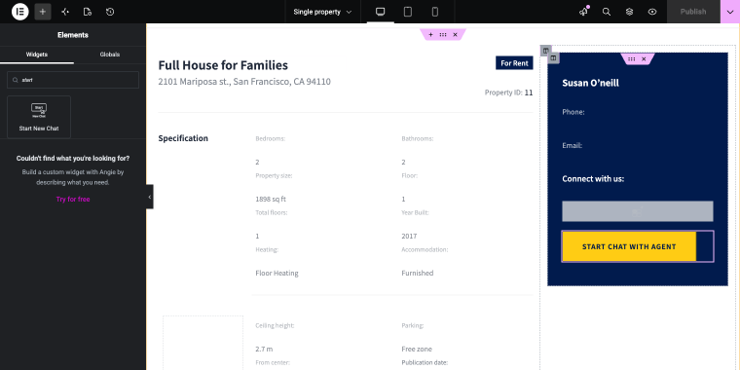
Task: Click the Accommodation: label
Action: (425, 249)
